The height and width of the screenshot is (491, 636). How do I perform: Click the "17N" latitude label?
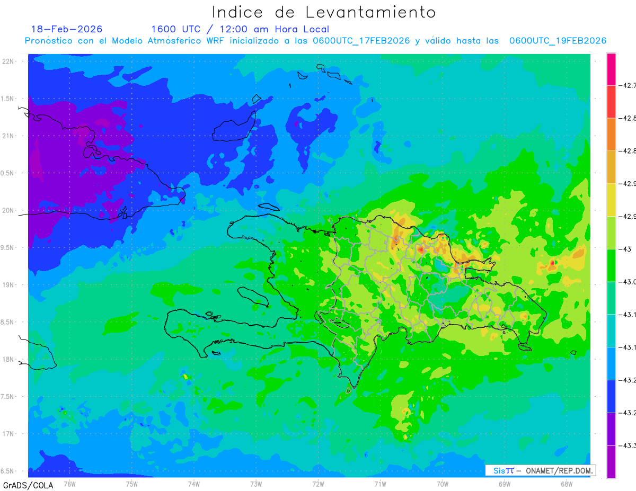pos(8,434)
